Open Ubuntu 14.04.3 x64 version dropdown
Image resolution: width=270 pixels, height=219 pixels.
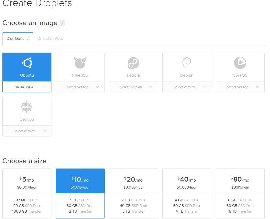[27, 87]
